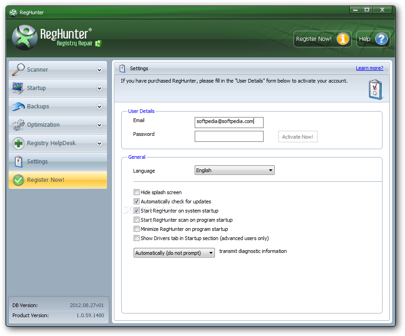Screen dimensions: 405x336
Task: Click the Help header button
Action: (x=373, y=39)
